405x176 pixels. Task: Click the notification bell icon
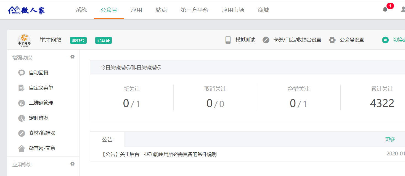pos(385,10)
